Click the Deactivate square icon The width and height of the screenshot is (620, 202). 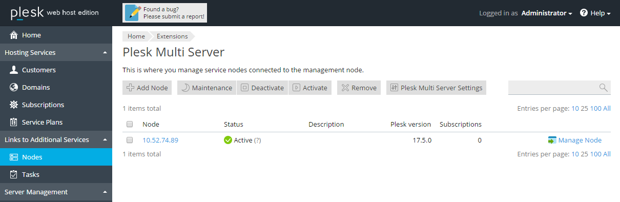tap(245, 88)
